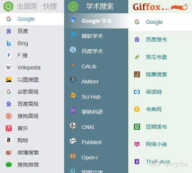Image resolution: width=192 pixels, height=173 pixels.
Task: Click the 学术搜索 green magnifier logo
Action: click(73, 6)
